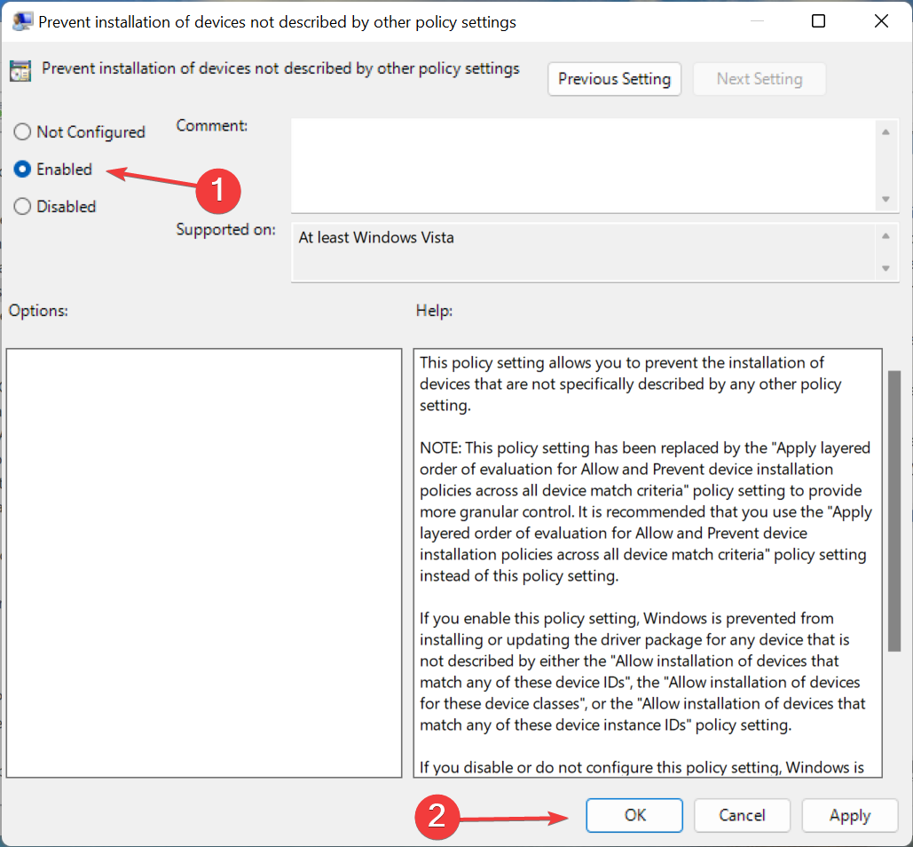Click the Supported on scroll-down arrow
Image resolution: width=913 pixels, height=847 pixels.
[885, 268]
